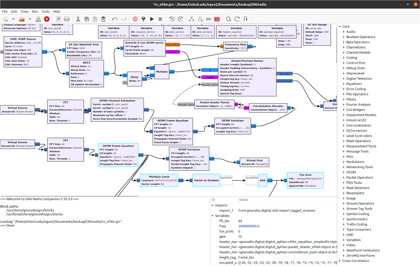
Task: Bypass the selected blocks
Action: [x=209, y=19]
